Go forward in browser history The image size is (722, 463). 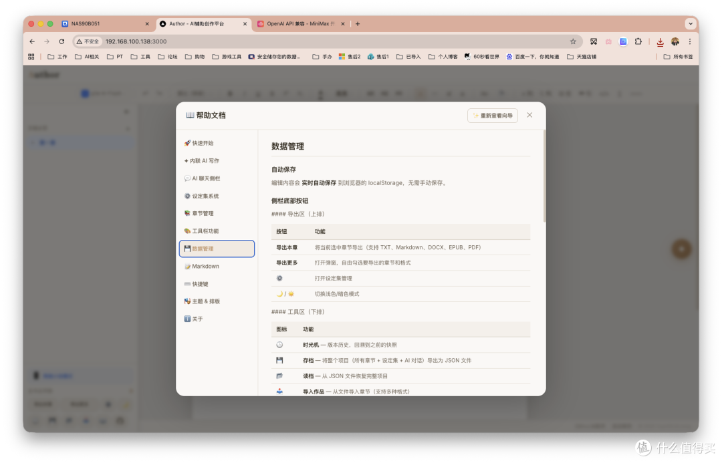coord(47,41)
